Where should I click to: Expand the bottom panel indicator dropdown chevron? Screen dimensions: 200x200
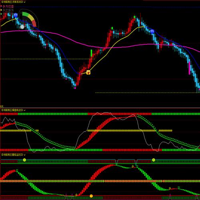point(24,155)
